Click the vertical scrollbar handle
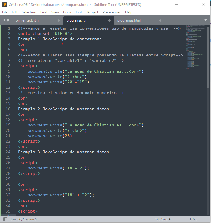This screenshot has height=223, width=211. pos(208,57)
